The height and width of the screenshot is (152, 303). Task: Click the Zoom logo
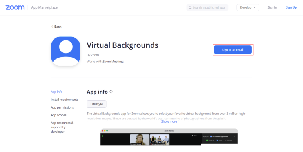coord(15,7)
